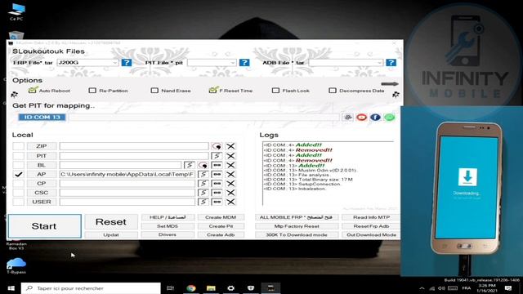Open Chrome from the taskbar
523x294 pixels.
click(x=191, y=288)
